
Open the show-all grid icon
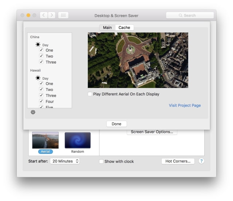tap(63, 15)
